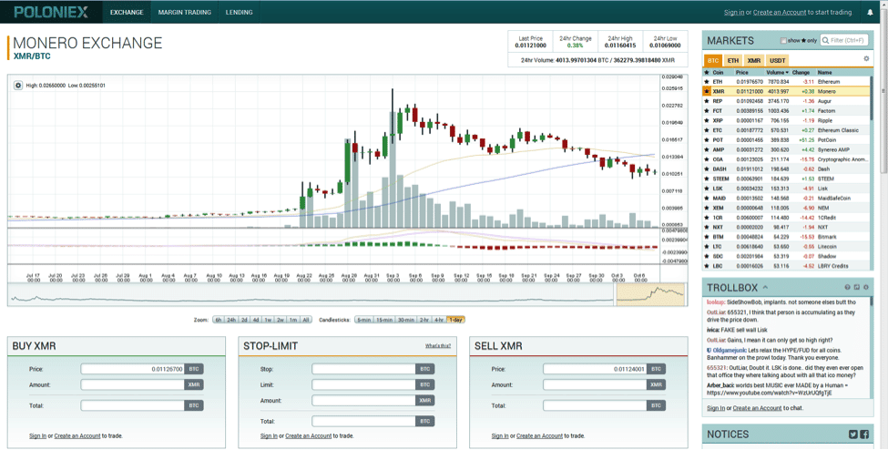
Task: Open the Twitter icon in Notices
Action: pyautogui.click(x=853, y=435)
